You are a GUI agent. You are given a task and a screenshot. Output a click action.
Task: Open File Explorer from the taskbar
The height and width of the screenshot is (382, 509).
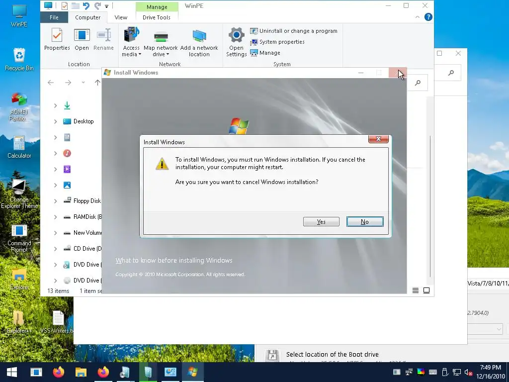click(81, 372)
